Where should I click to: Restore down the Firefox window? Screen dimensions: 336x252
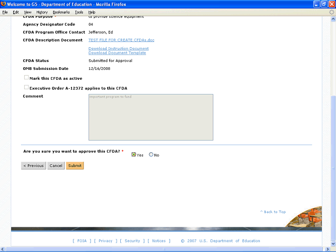324,4
